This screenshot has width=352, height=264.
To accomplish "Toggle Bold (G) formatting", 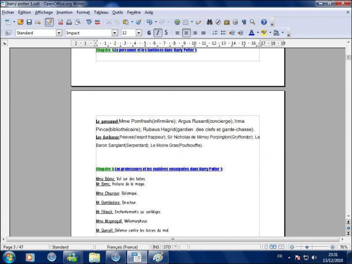I will coord(149,33).
